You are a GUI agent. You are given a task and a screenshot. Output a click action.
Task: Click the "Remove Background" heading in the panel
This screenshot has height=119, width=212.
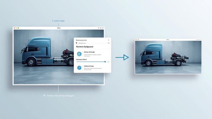[85, 47]
